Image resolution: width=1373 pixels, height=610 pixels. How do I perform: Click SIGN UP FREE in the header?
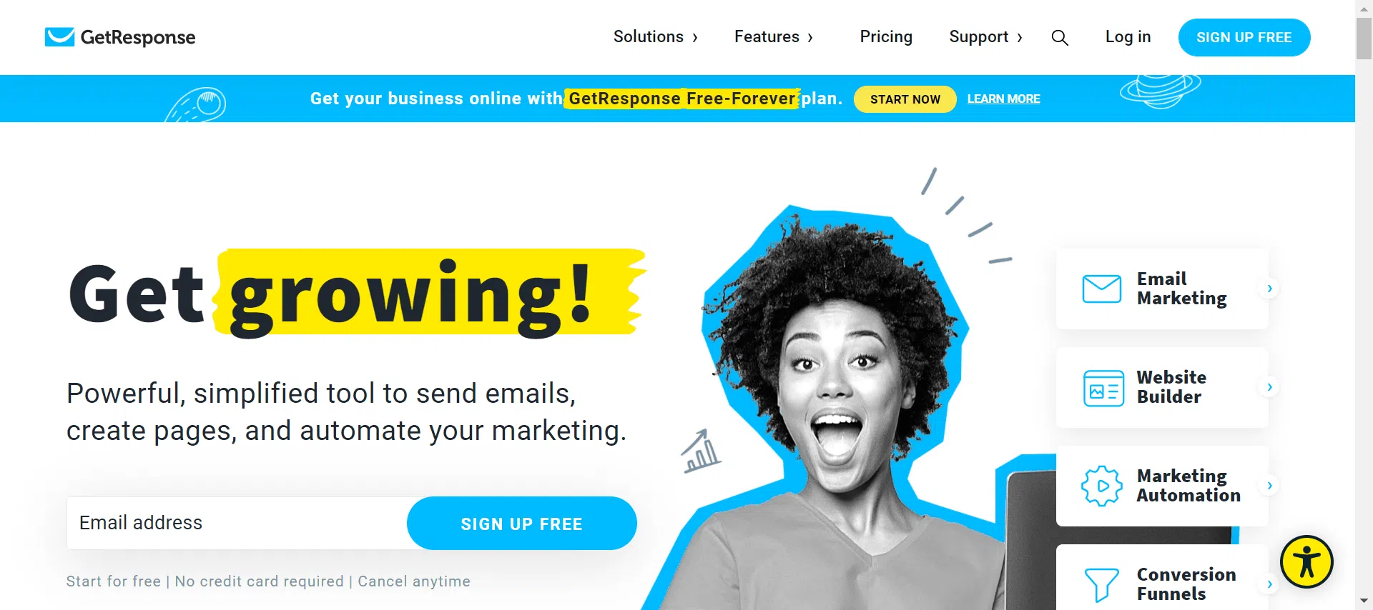pos(1244,37)
